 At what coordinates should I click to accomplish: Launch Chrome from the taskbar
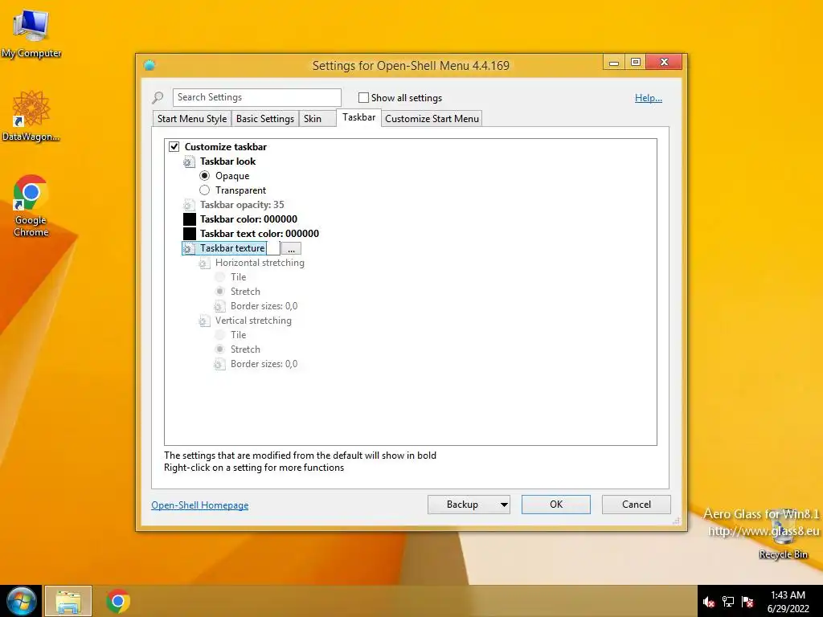(118, 601)
